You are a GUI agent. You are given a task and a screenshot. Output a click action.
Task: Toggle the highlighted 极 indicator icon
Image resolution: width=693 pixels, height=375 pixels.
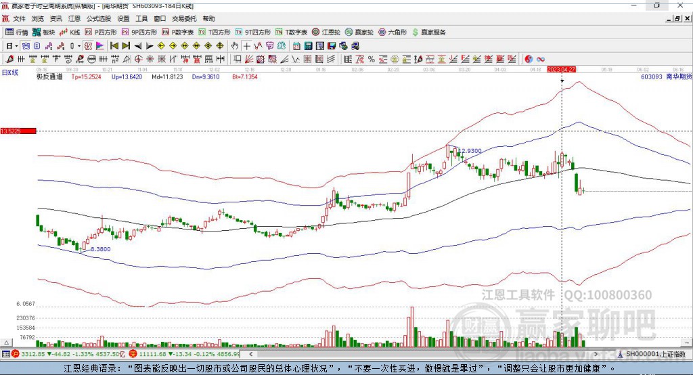(x=89, y=46)
